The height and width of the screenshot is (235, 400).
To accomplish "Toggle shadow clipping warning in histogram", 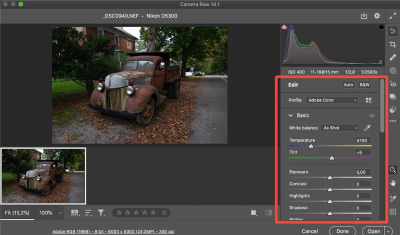I will 284,27.
